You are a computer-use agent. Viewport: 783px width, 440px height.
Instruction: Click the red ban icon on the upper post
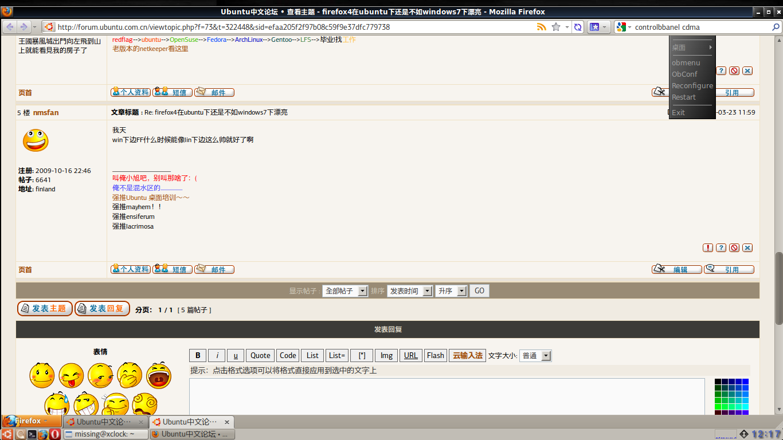[734, 70]
